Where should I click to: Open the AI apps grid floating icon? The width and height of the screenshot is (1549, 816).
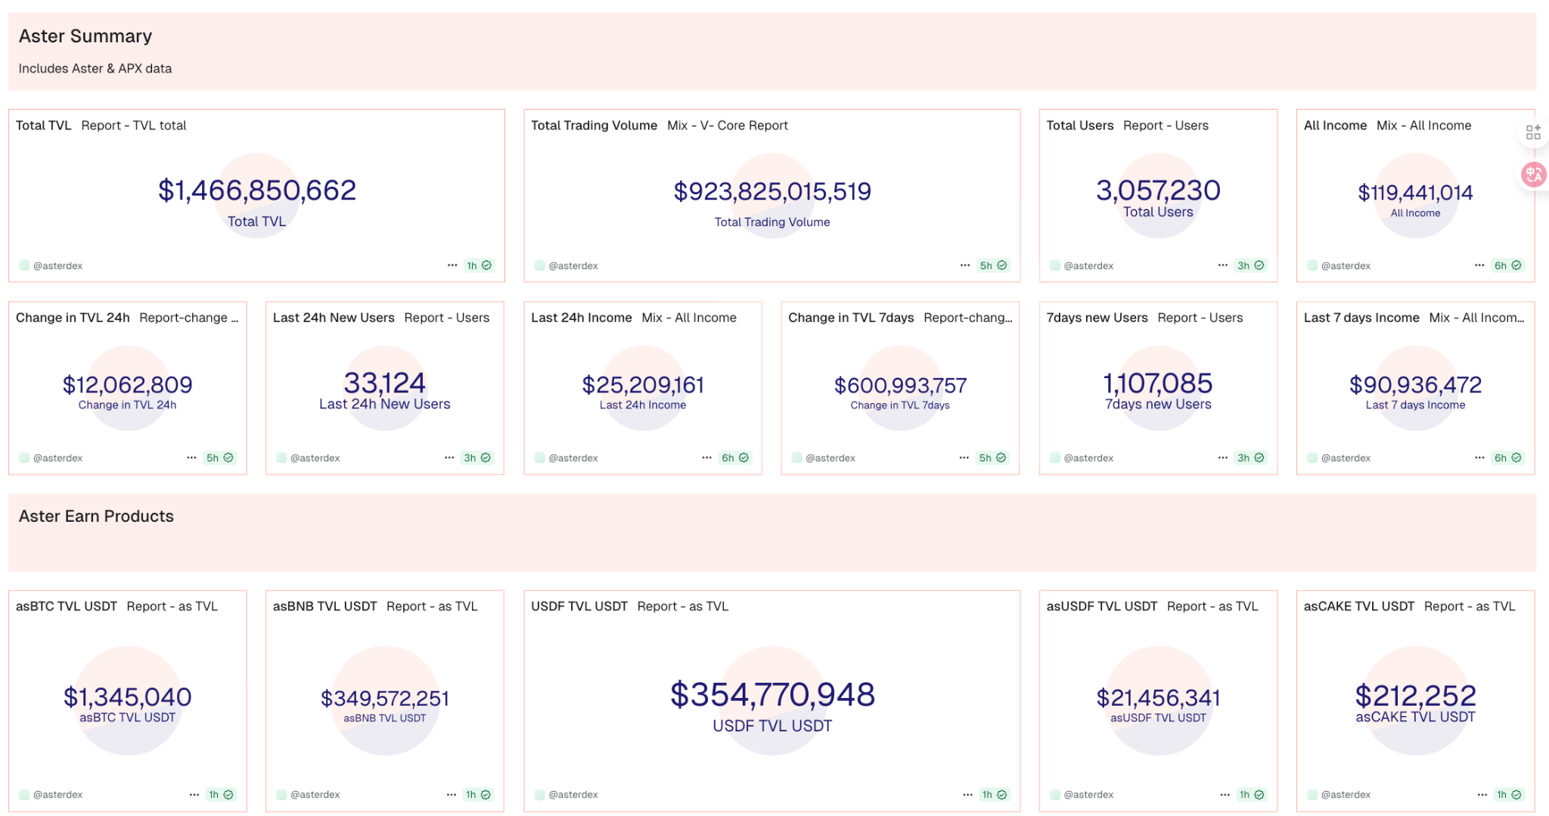(1533, 132)
